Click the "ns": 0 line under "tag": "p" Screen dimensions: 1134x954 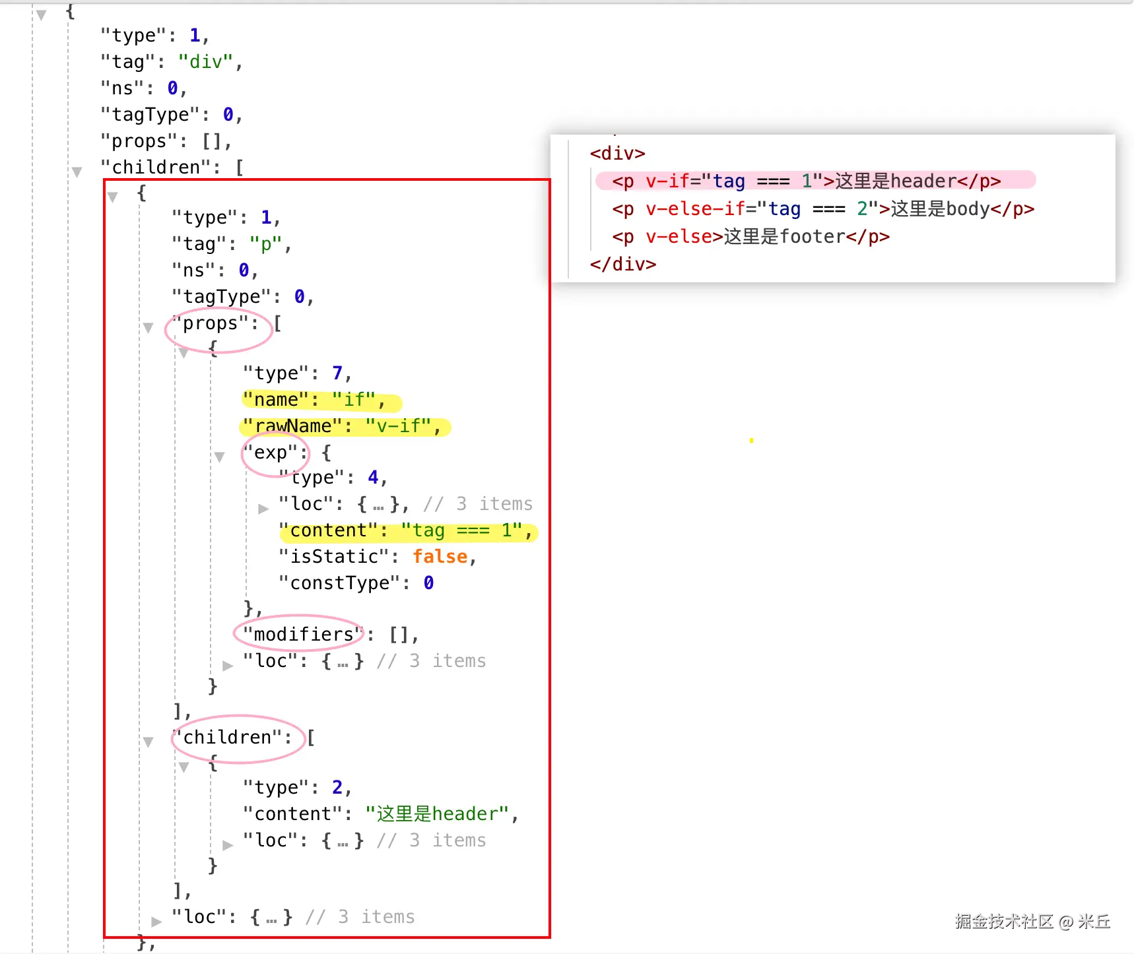click(215, 270)
